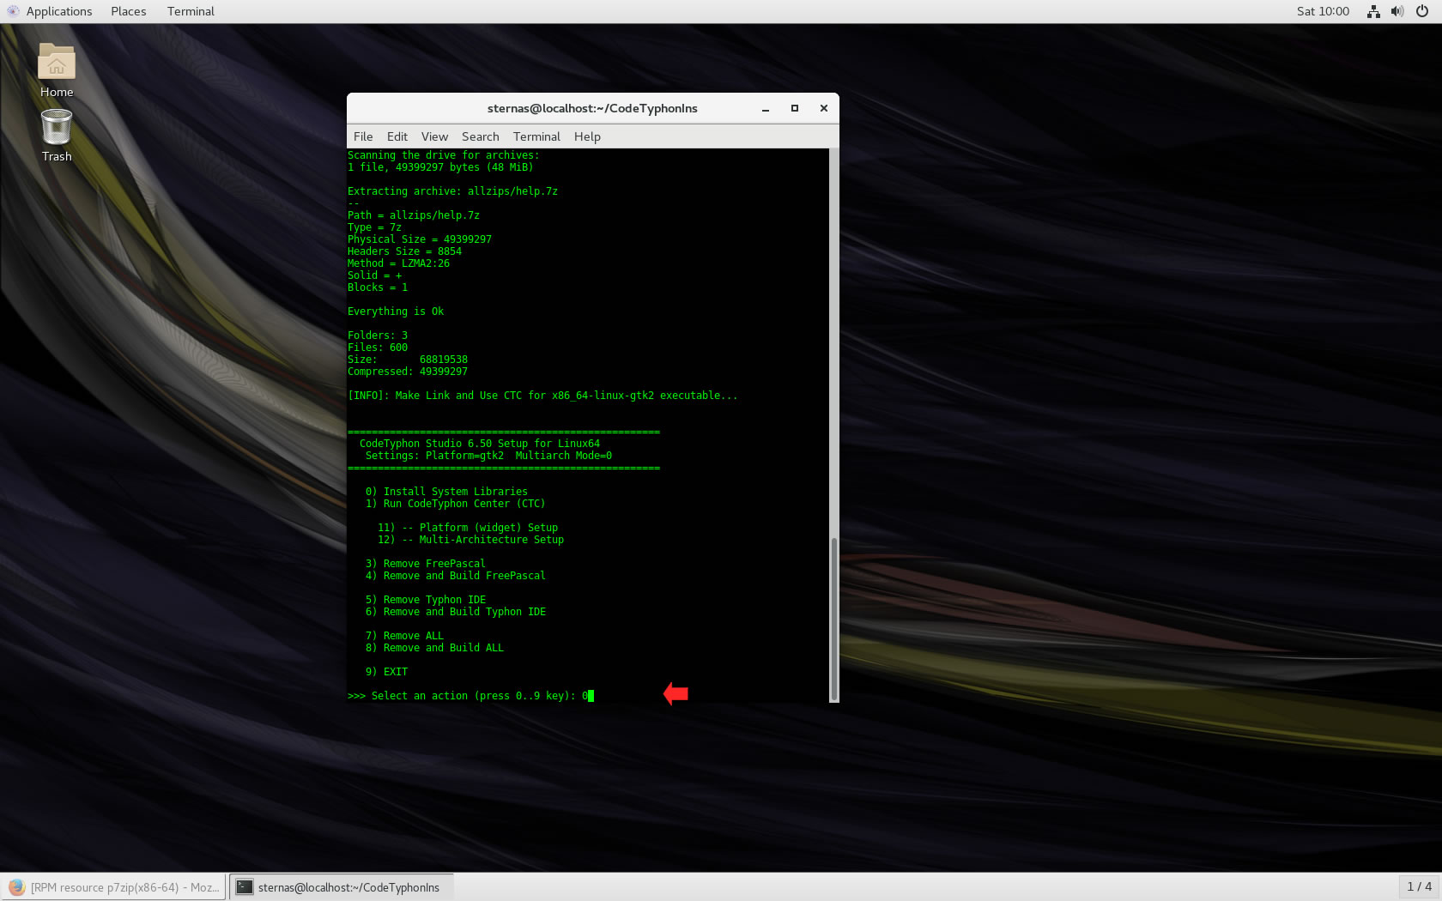Click the 'Method = LZMA2:26' line
The width and height of the screenshot is (1442, 901).
398,263
